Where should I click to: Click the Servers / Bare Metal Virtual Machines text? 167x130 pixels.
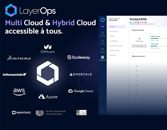(55, 113)
